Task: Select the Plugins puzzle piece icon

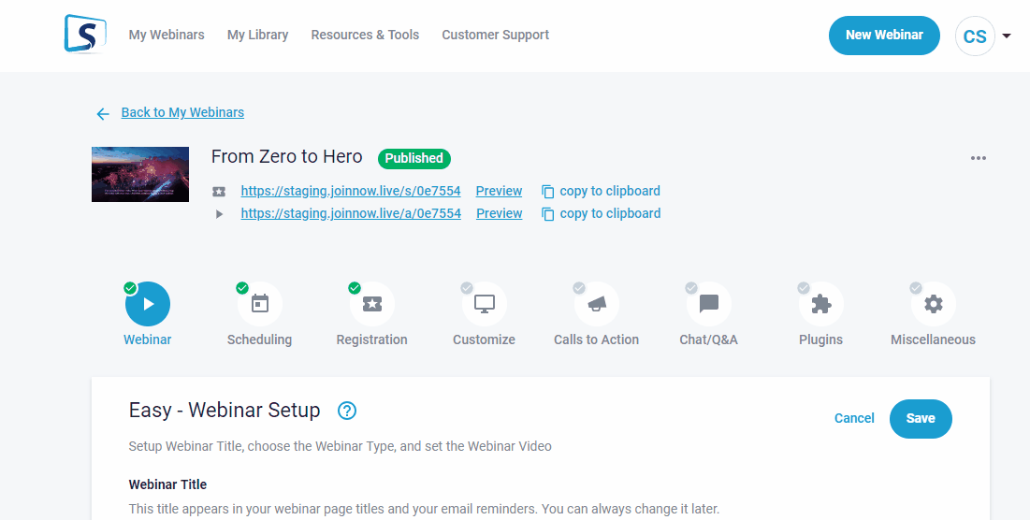Action: pyautogui.click(x=821, y=304)
